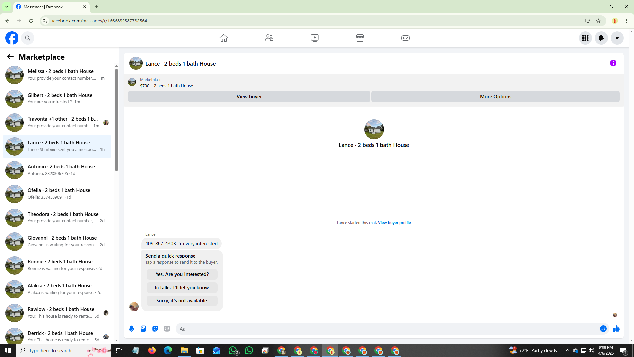Send quick reply 'Sorry, it's not available.'
The height and width of the screenshot is (357, 634).
click(182, 301)
